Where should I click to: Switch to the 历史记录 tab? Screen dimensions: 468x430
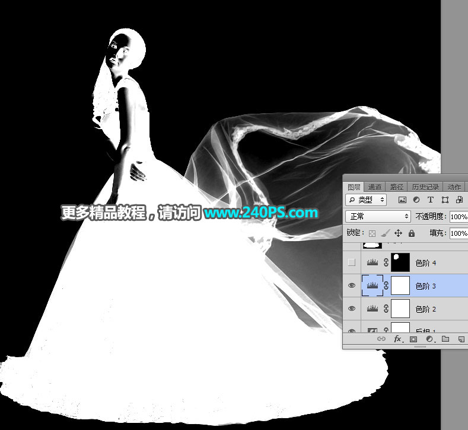pos(425,187)
